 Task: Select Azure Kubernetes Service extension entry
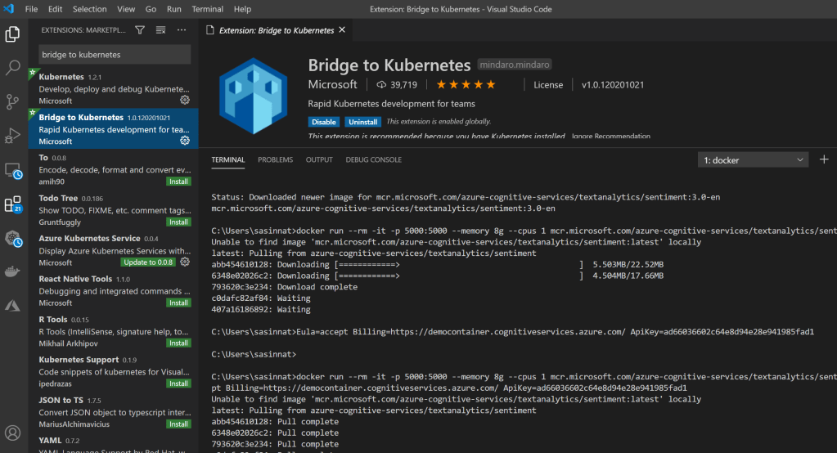pos(113,250)
